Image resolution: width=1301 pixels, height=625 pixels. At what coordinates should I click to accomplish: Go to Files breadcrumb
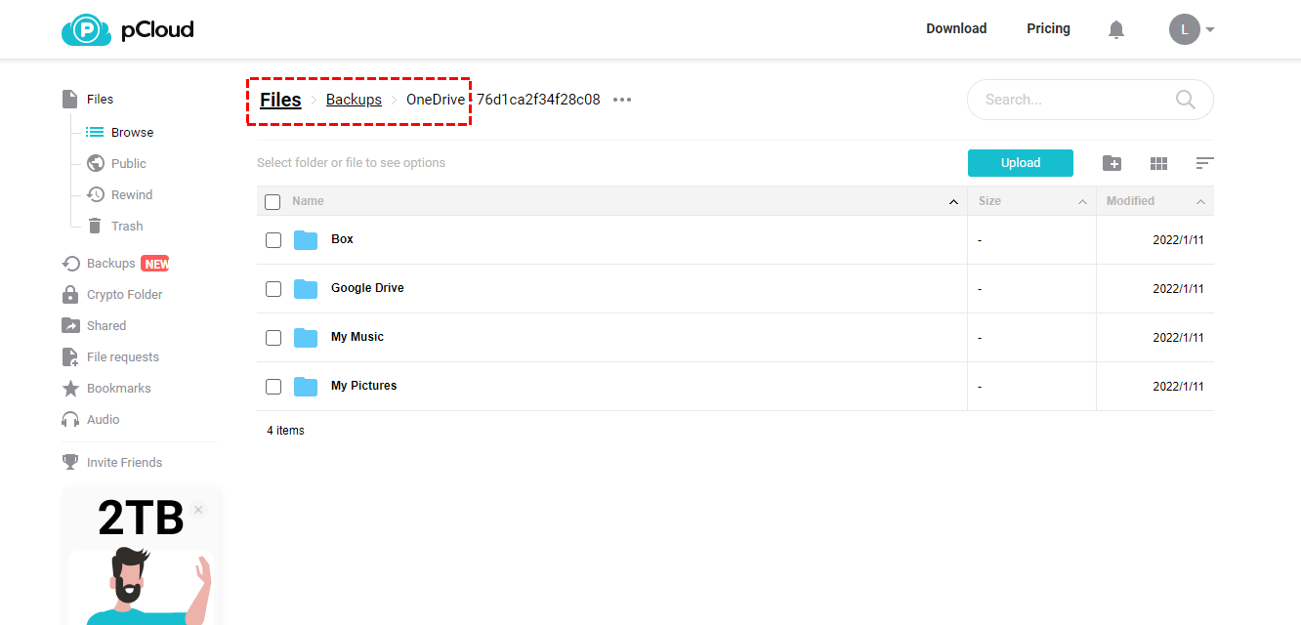(280, 100)
